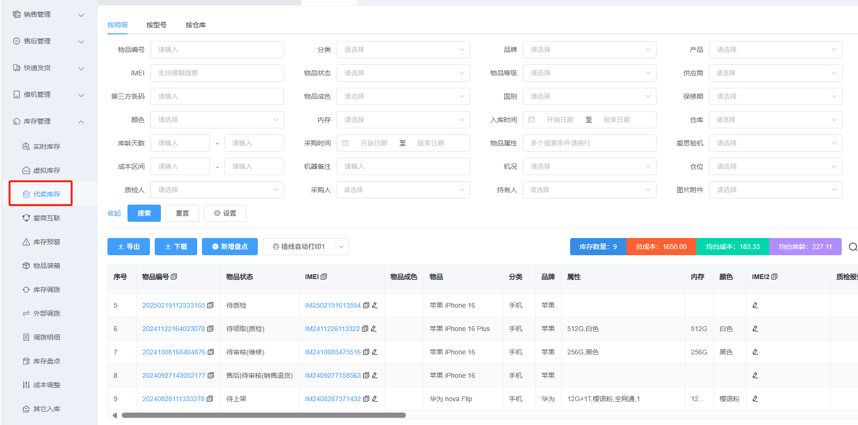Click the copy icon in IMEI column header
Viewport: 858px width, 425px height.
click(324, 277)
